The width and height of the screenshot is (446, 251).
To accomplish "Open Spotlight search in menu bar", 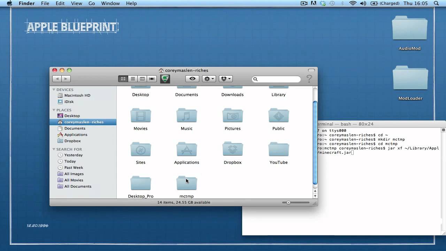I will coord(436,3).
